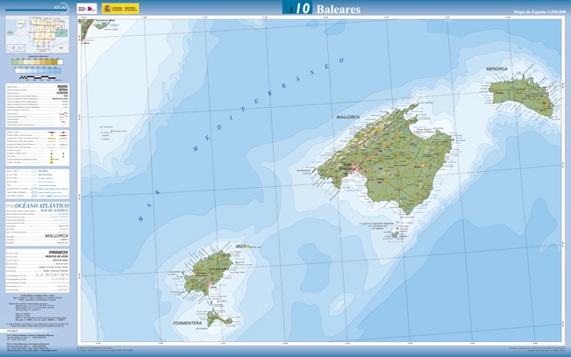The height and width of the screenshot is (357, 571).
Task: Click the Mapa de España 1:500.000 label
Action: tap(540, 13)
